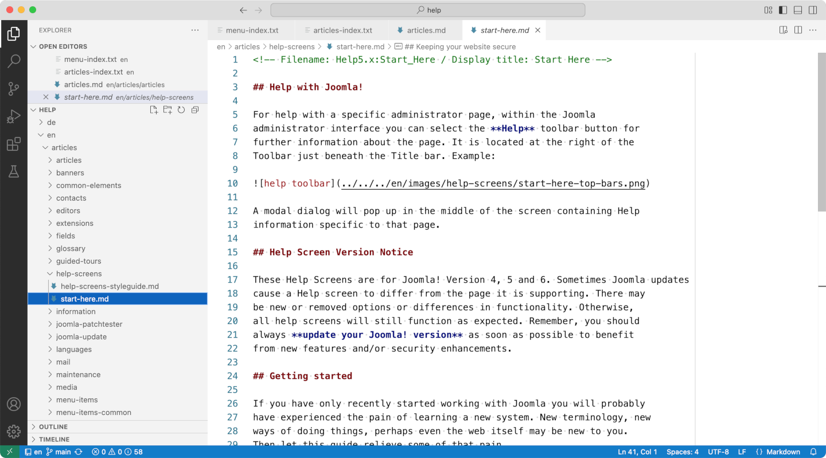Click 'Keeping your website secure' breadcrumb
The image size is (826, 458).
pyautogui.click(x=455, y=46)
